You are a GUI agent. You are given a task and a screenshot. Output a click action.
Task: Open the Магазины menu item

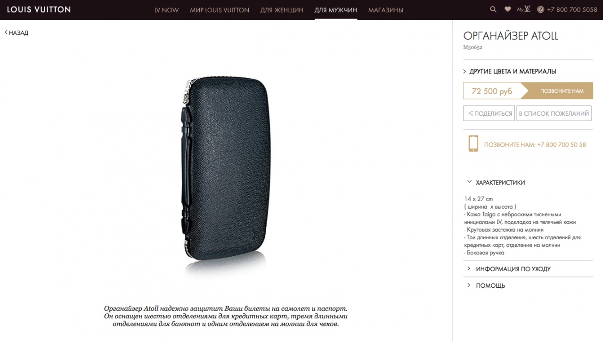tap(386, 10)
